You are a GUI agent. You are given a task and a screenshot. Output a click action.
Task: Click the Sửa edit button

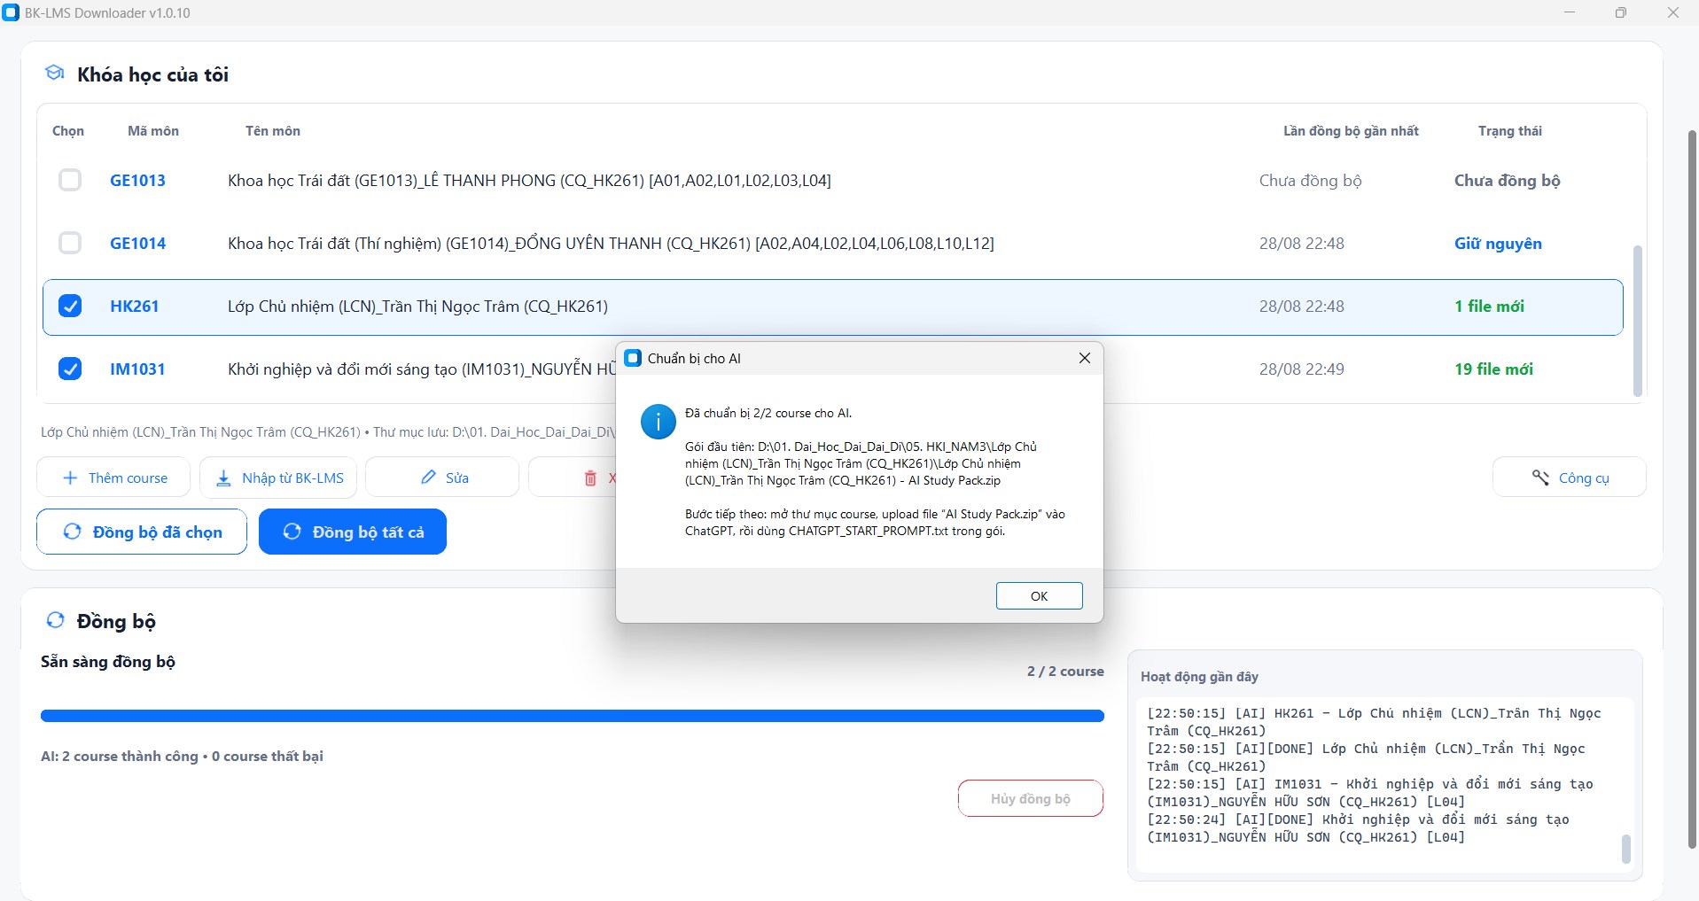tap(442, 478)
